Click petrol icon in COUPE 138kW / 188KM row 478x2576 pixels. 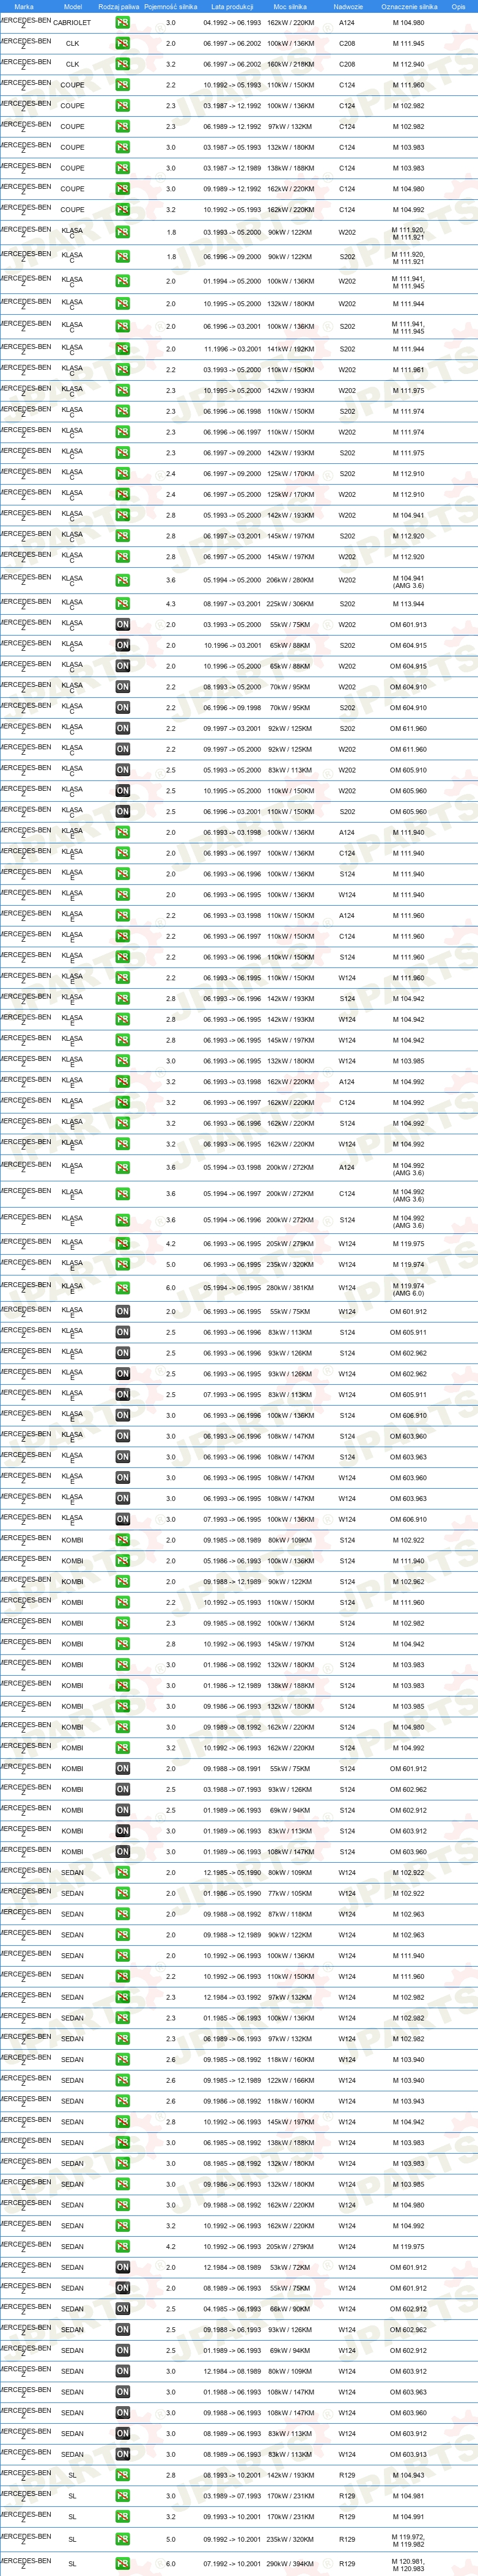coord(122,168)
